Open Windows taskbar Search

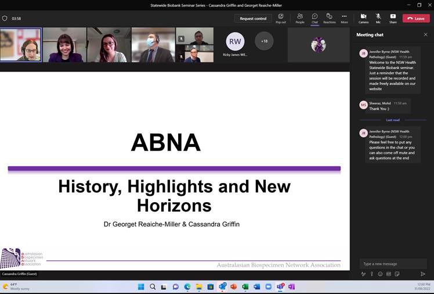153,286
